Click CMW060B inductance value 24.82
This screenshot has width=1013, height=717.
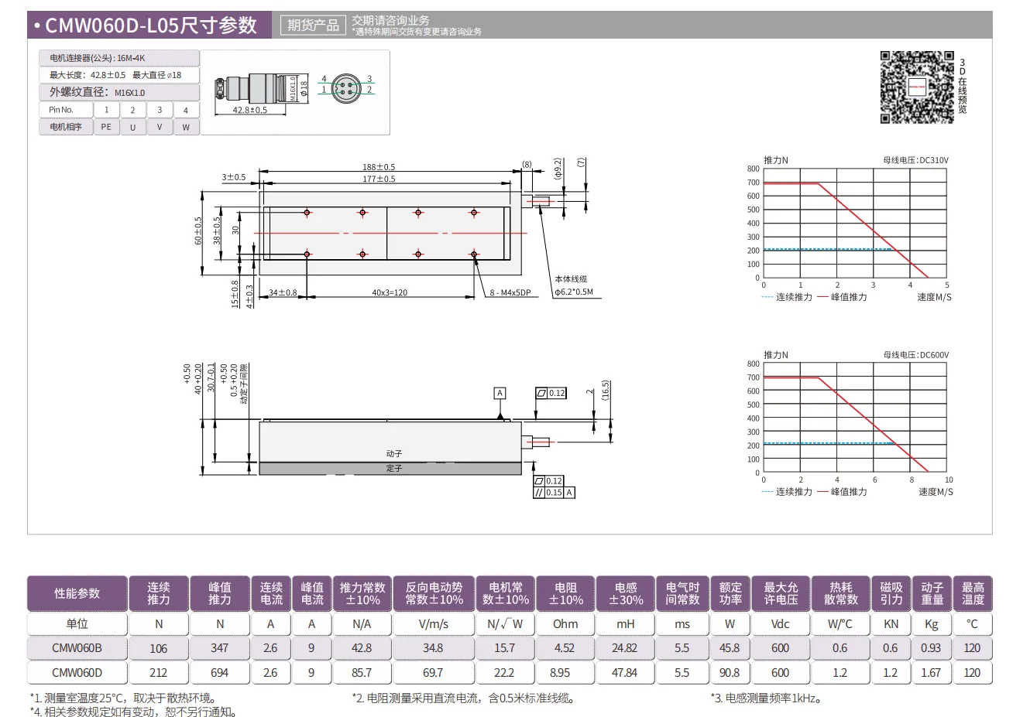(x=625, y=648)
